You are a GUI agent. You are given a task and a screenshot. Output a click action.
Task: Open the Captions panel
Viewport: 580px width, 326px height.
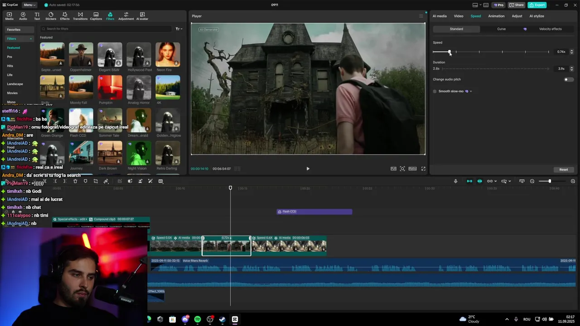point(96,16)
